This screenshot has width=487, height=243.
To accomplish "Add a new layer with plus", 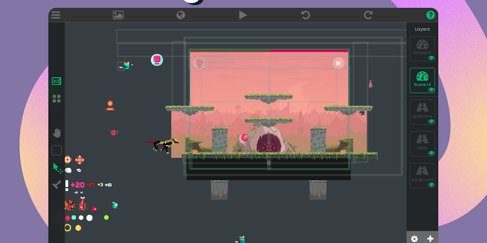I will tap(430, 239).
